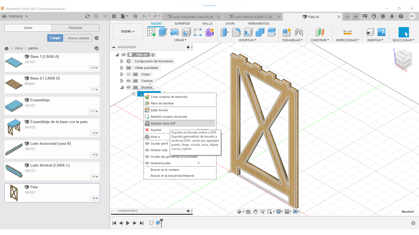Click the Combine bodies tool icon
This screenshot has width=419, height=235.
tap(260, 32)
